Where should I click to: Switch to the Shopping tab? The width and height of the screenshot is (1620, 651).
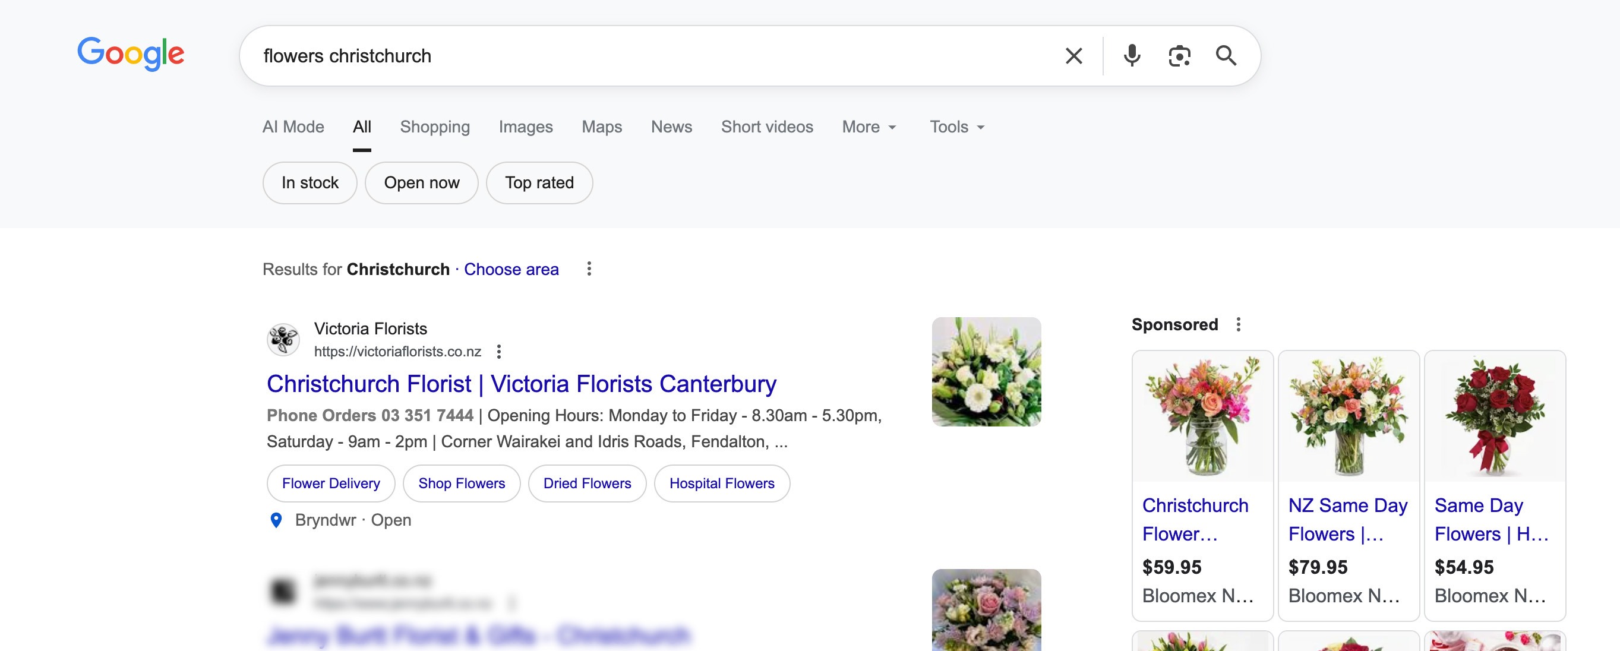435,127
